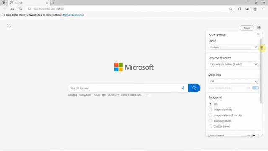Go to the home page icon

(20, 9)
